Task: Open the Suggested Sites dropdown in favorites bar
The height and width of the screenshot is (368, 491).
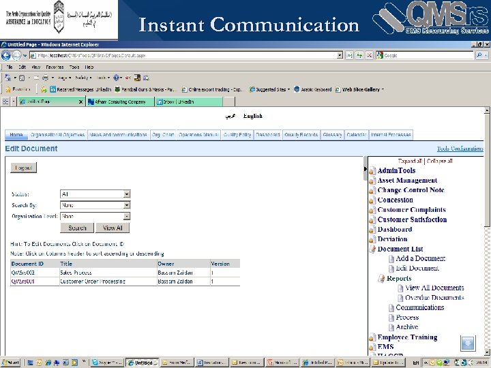Action: [x=288, y=89]
